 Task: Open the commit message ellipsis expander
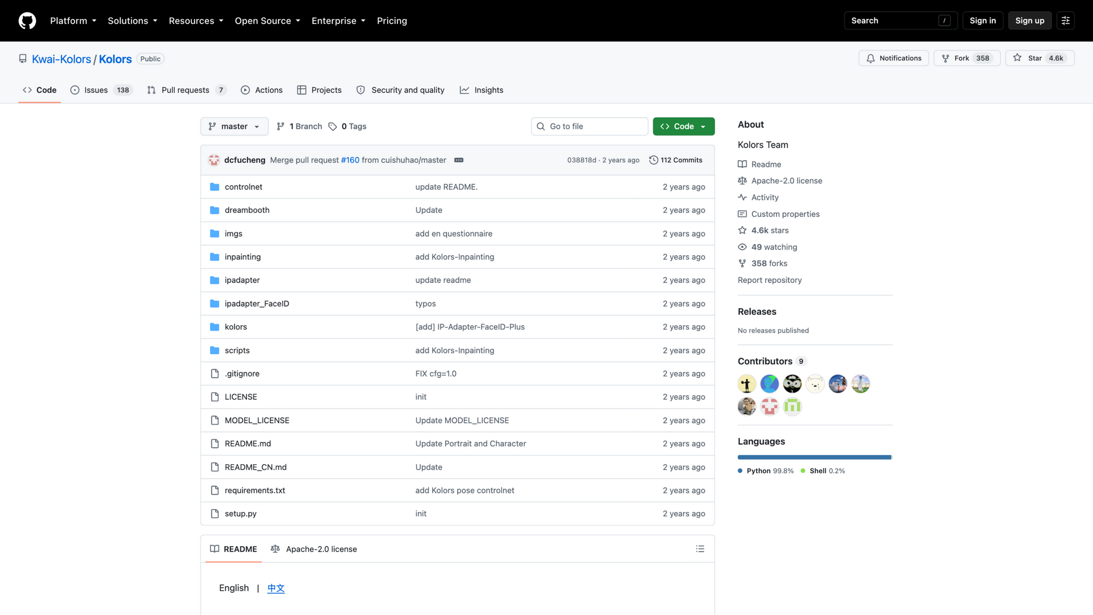tap(459, 160)
